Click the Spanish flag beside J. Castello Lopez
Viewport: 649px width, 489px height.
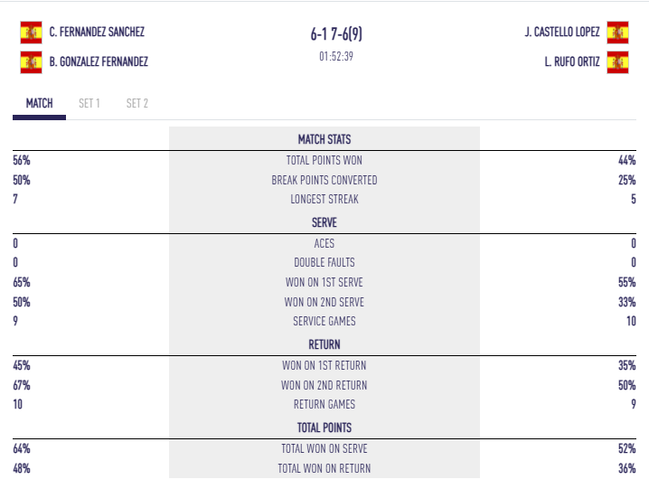617,33
